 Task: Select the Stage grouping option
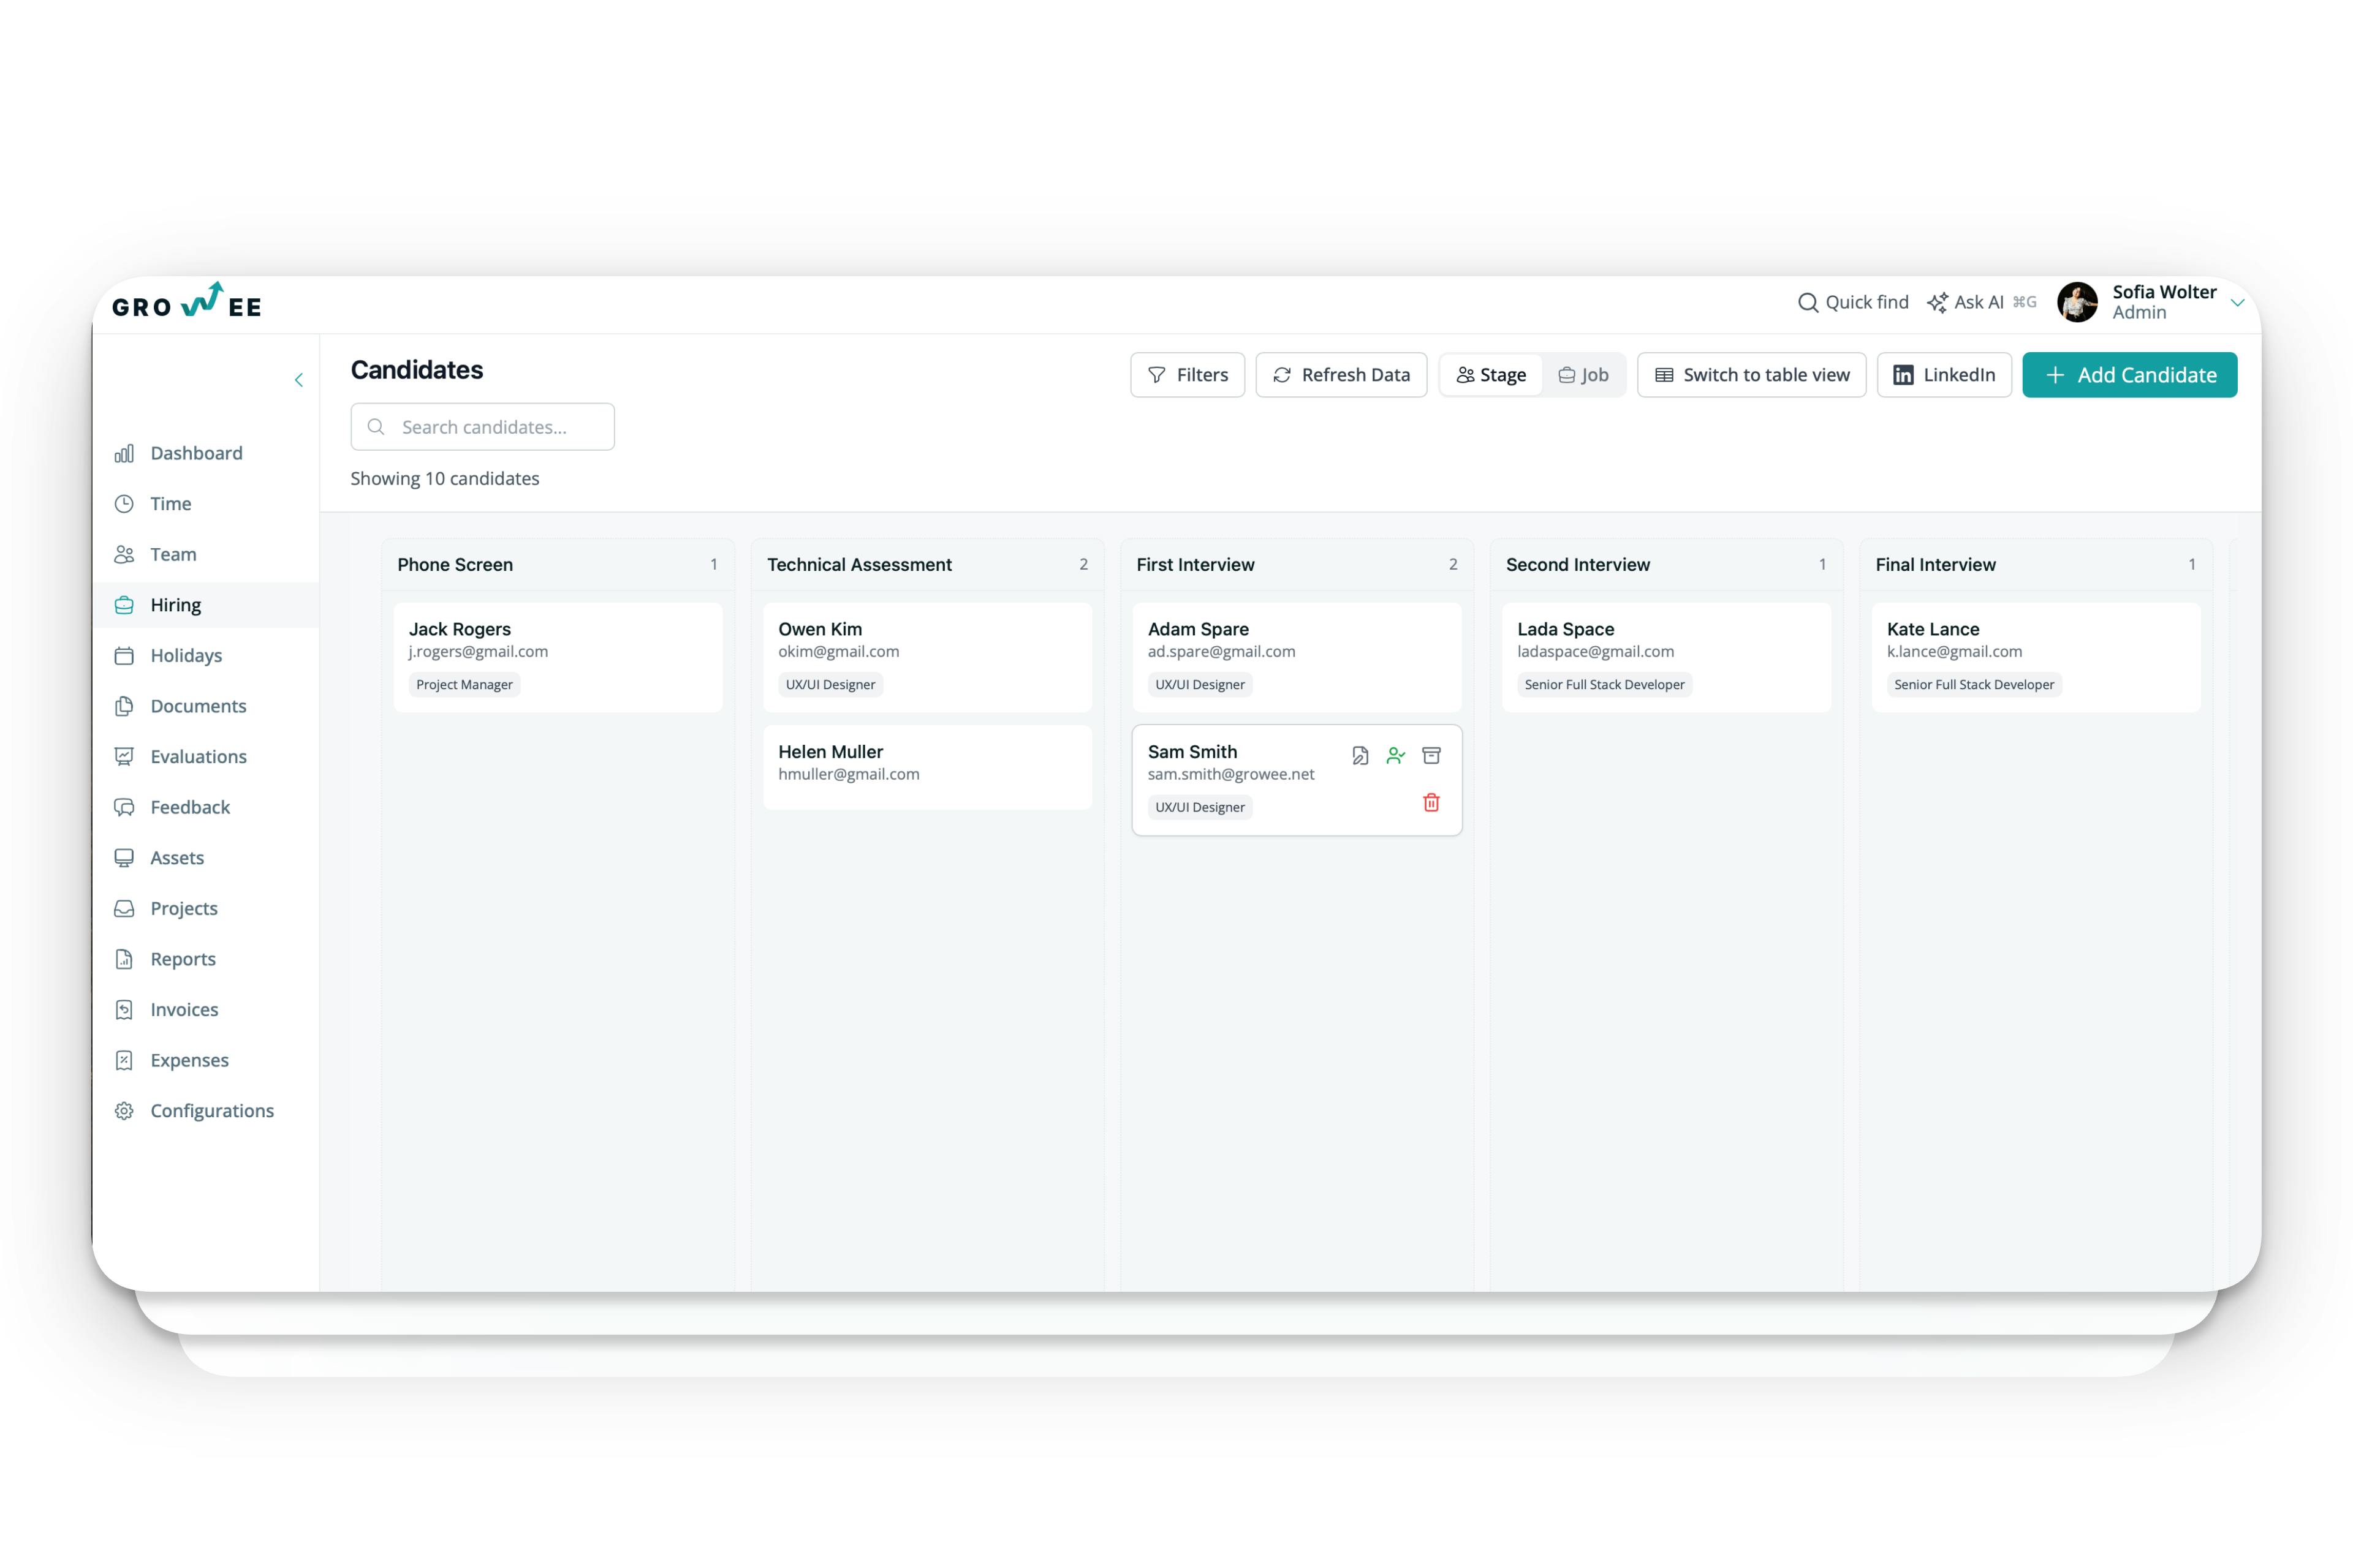point(1491,374)
